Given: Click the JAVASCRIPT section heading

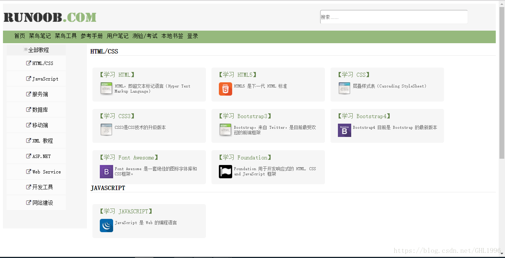Looking at the screenshot, I should pos(108,188).
